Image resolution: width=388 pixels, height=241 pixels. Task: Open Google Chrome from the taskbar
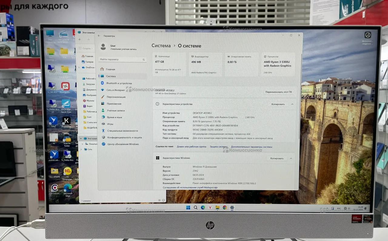coord(225,207)
